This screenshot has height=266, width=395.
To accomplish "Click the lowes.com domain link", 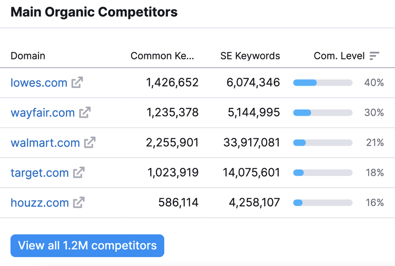I will coord(39,83).
